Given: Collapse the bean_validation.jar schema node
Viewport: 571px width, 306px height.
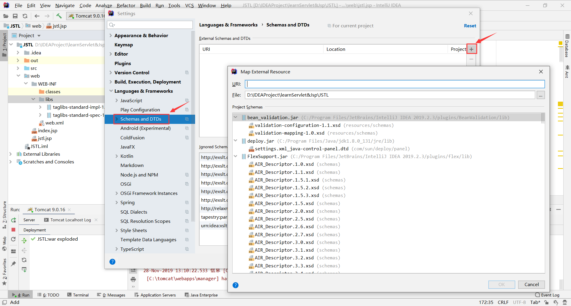Looking at the screenshot, I should tap(236, 117).
